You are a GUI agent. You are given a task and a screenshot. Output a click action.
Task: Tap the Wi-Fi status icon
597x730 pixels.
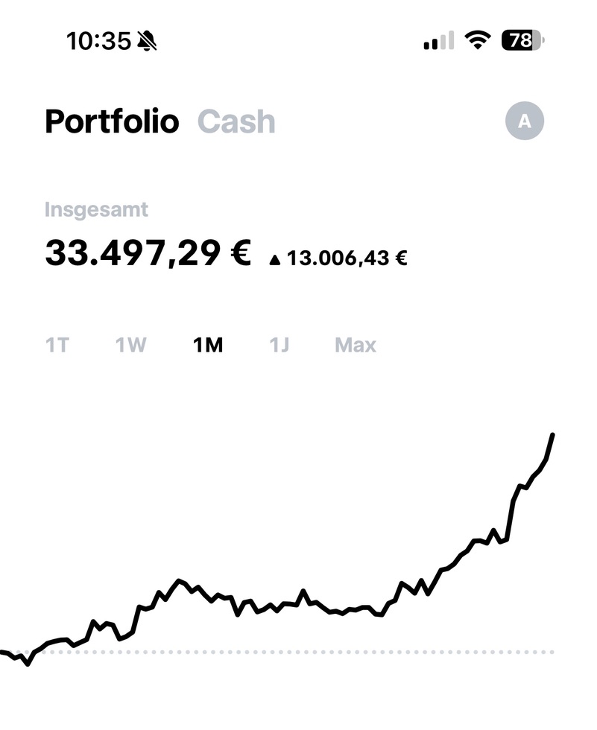pyautogui.click(x=478, y=40)
